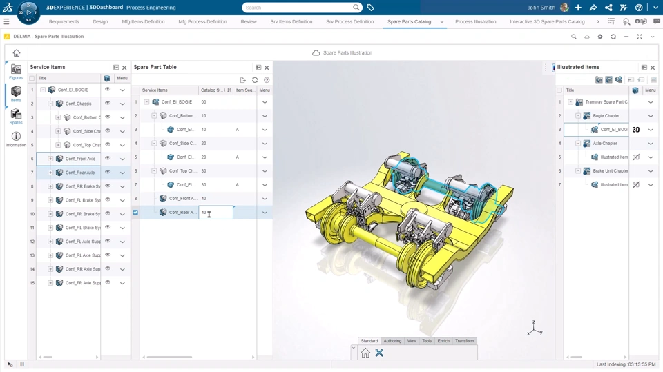Switch to the Review tab
Viewport: 663px width, 372px height.
point(249,21)
